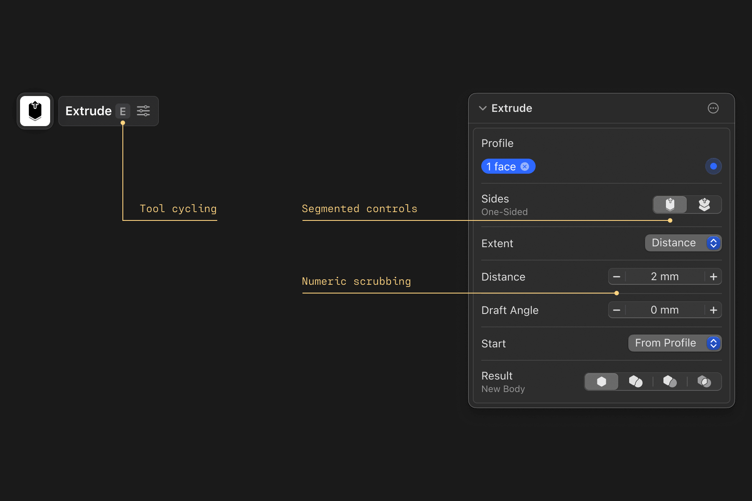
Task: Increase the Draft Angle value
Action: point(714,310)
